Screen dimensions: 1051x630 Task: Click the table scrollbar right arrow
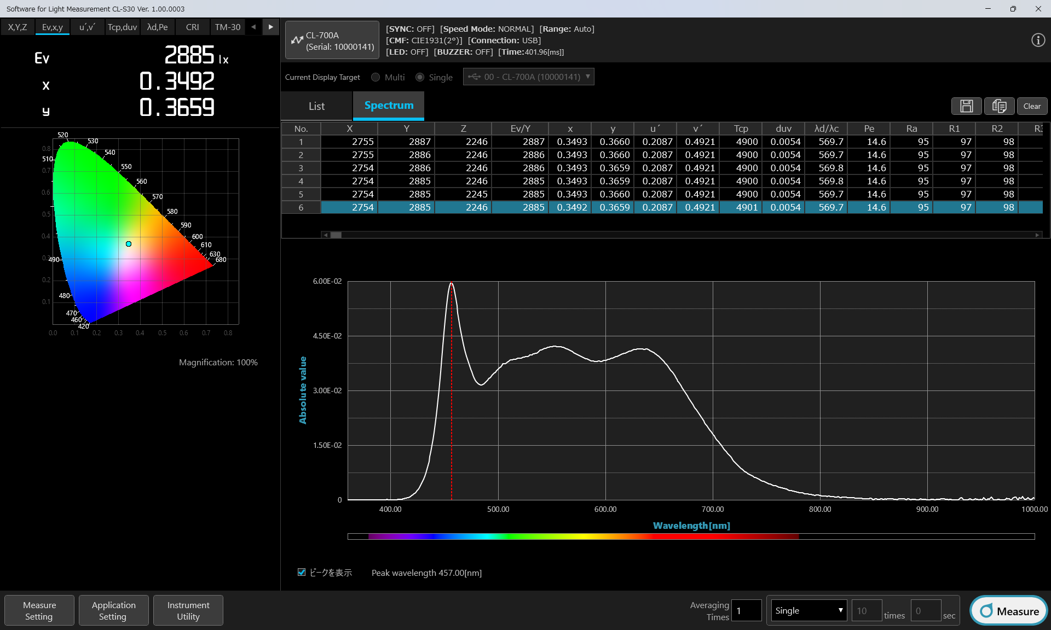click(x=1037, y=235)
